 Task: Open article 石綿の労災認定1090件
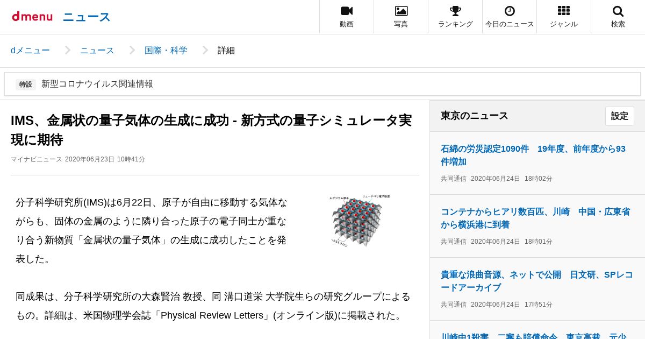pyautogui.click(x=533, y=155)
